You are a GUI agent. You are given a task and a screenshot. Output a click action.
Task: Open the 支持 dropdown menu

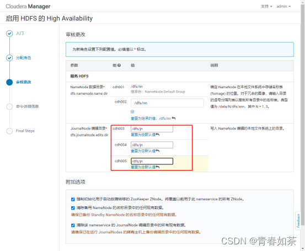coord(266,7)
